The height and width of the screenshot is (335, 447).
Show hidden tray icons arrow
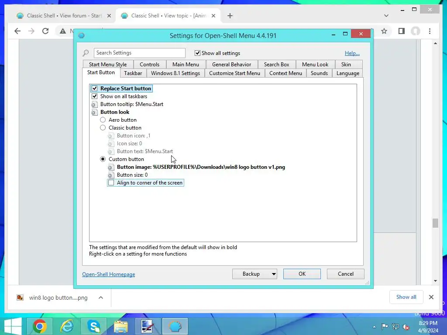coord(374,327)
